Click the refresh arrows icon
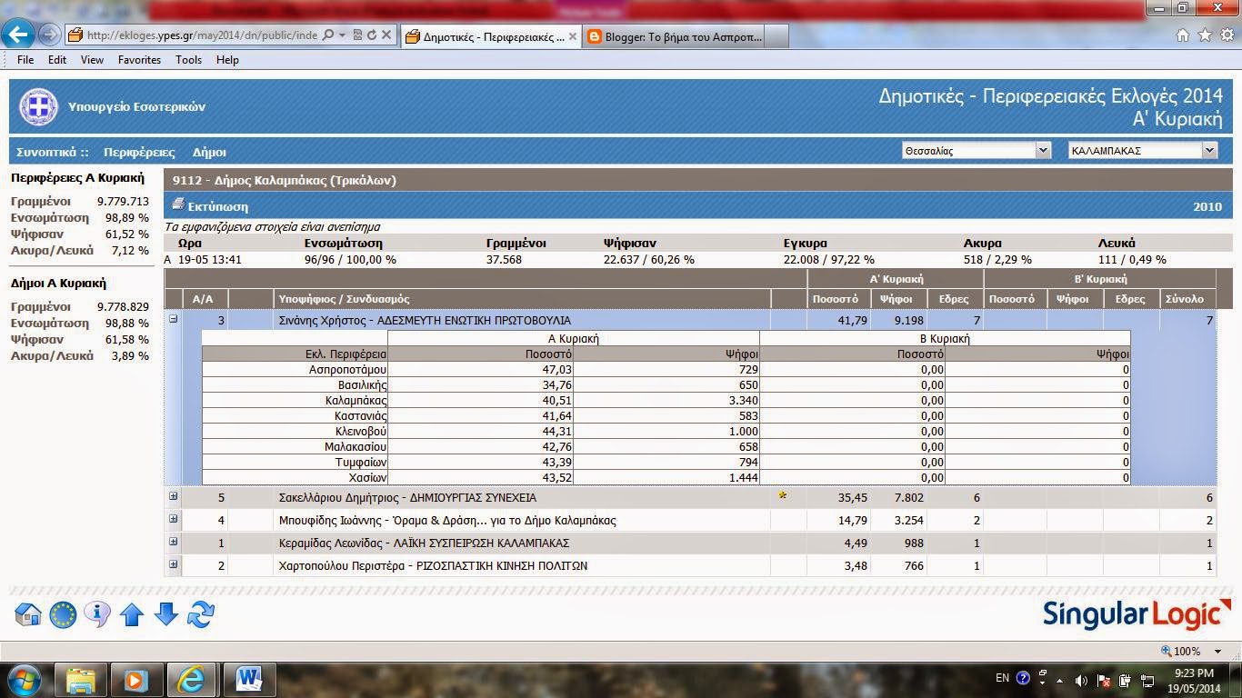This screenshot has height=698, width=1242. (x=201, y=614)
